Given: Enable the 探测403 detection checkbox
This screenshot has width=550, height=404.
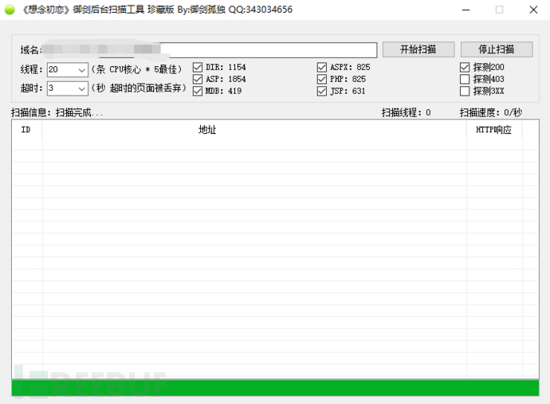Looking at the screenshot, I should [x=465, y=79].
